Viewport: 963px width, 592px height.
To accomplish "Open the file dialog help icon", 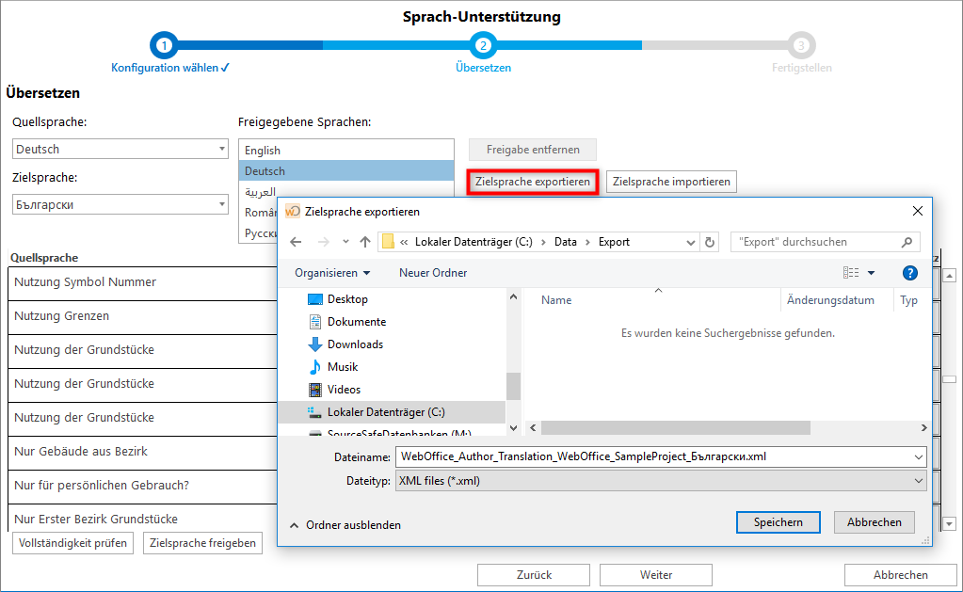I will (909, 273).
